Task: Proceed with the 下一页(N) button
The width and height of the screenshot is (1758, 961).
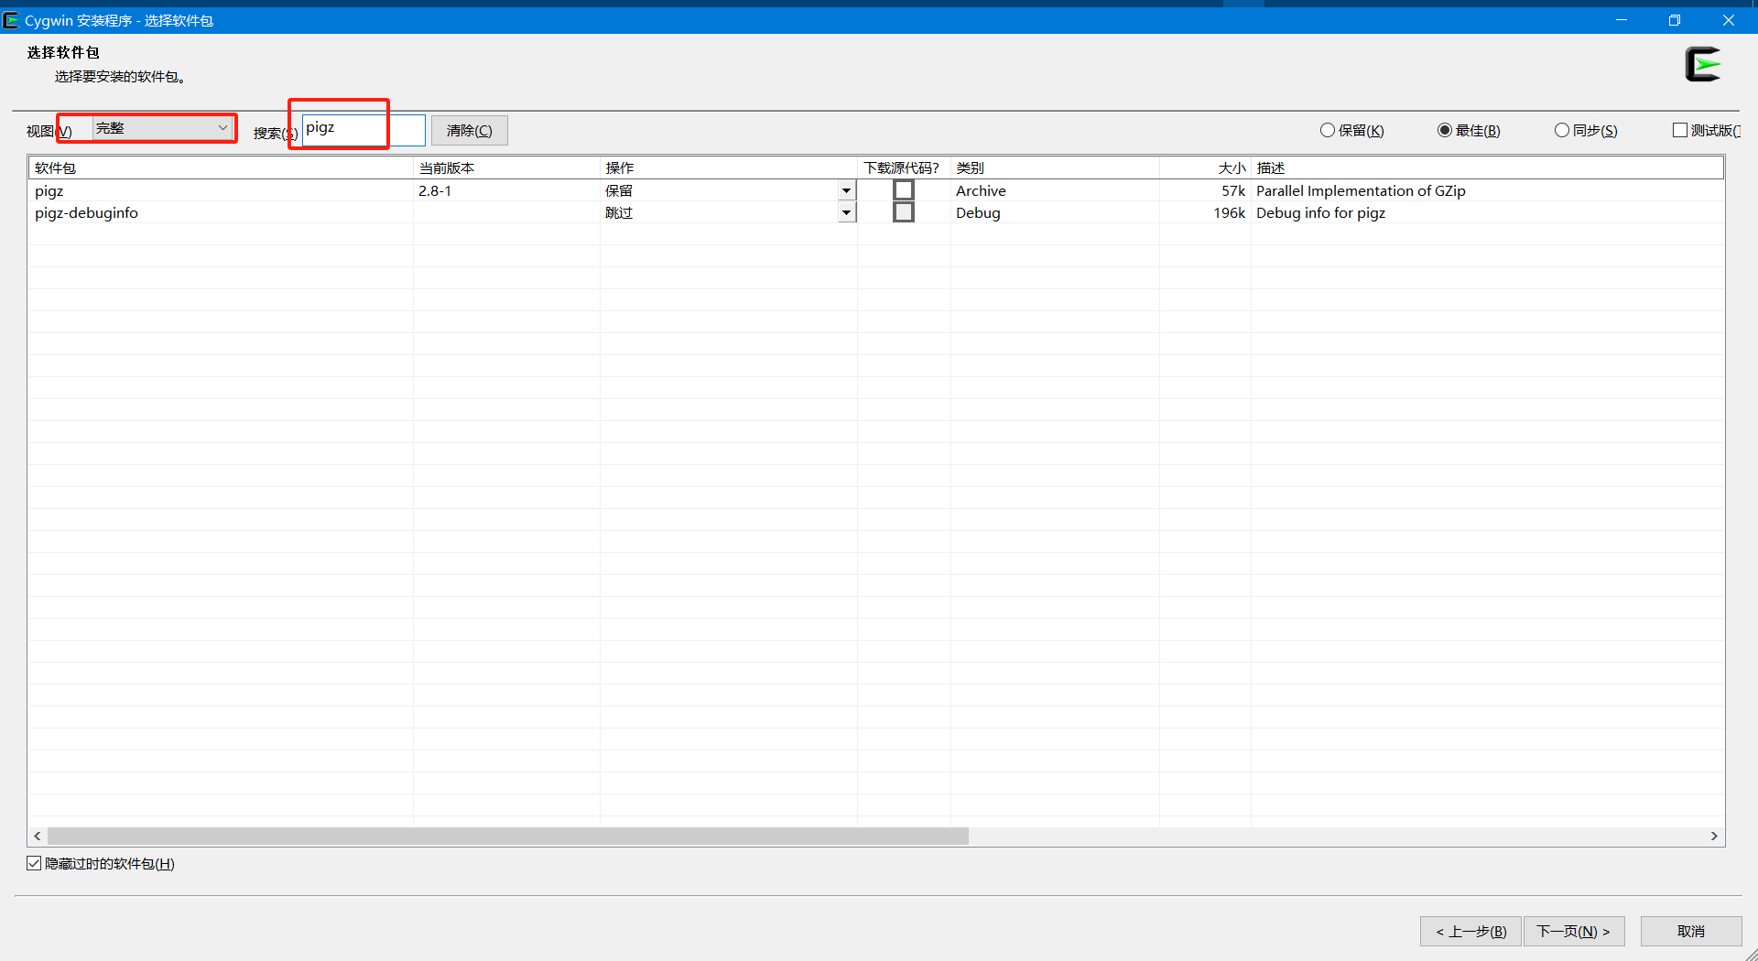Action: pos(1573,931)
